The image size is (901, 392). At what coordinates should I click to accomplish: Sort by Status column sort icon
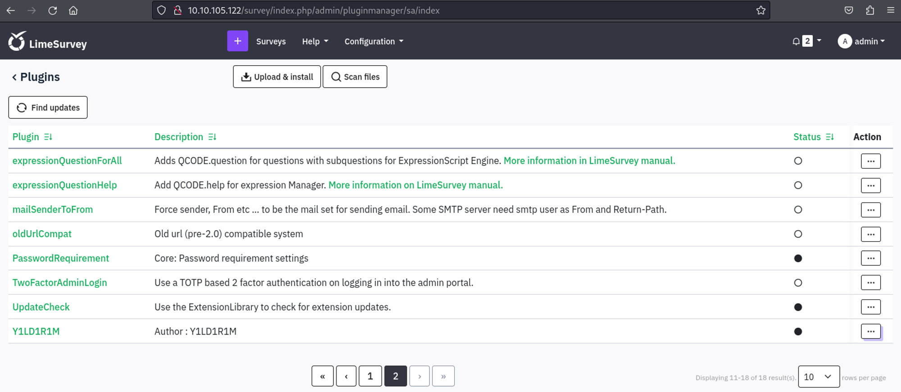pyautogui.click(x=830, y=137)
